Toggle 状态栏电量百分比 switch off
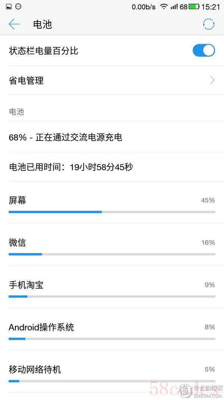 coord(203,51)
